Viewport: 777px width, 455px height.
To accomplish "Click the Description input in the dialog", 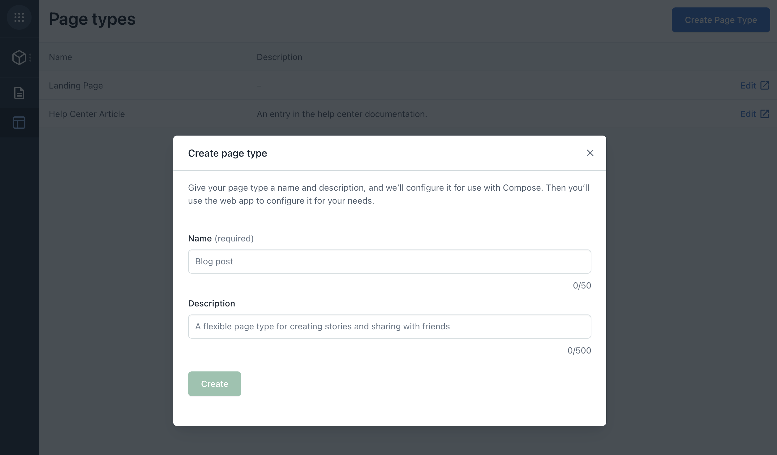I will 389,326.
